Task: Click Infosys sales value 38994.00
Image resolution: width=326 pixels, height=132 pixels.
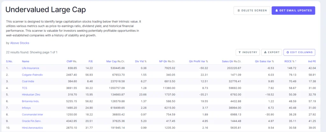Action: pos(235,108)
